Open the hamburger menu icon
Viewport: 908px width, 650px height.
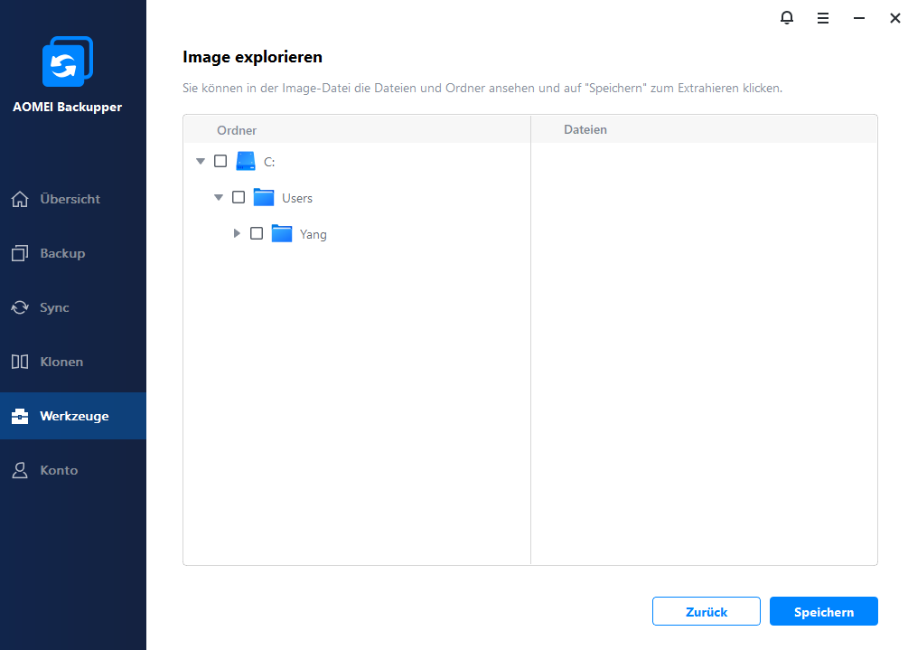[823, 18]
